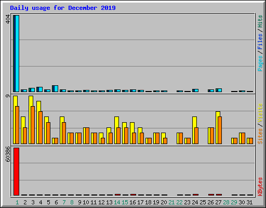Click the title 'Daily usage for December 2019'
266x208 pixels.
pyautogui.click(x=63, y=8)
